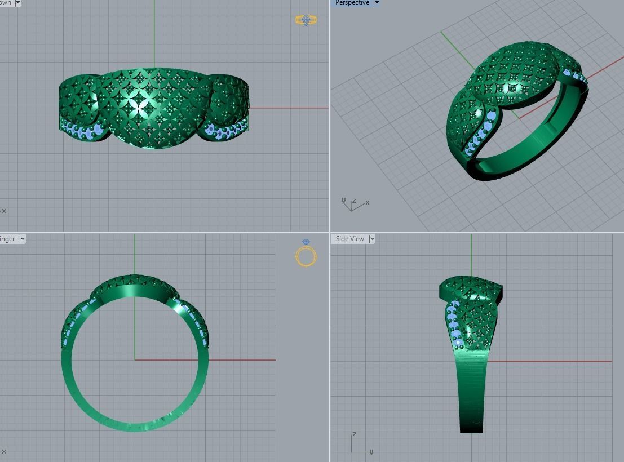Image resolution: width=624 pixels, height=462 pixels.
Task: Click the axis indicator in Perspective viewport
Action: pyautogui.click(x=355, y=204)
